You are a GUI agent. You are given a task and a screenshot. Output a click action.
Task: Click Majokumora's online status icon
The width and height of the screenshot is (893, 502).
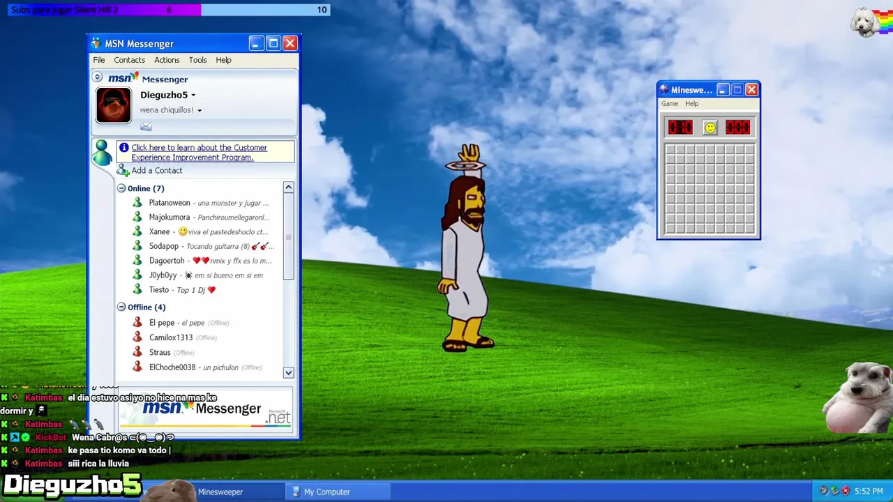pyautogui.click(x=137, y=218)
